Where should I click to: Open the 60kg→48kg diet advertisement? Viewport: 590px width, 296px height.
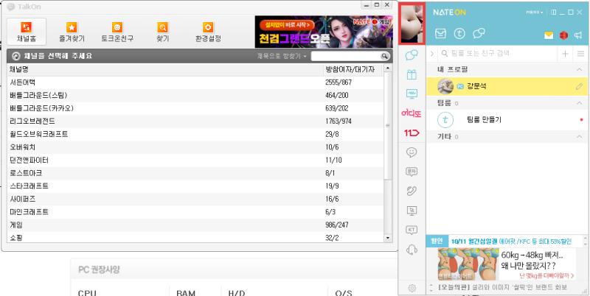pyautogui.click(x=507, y=264)
